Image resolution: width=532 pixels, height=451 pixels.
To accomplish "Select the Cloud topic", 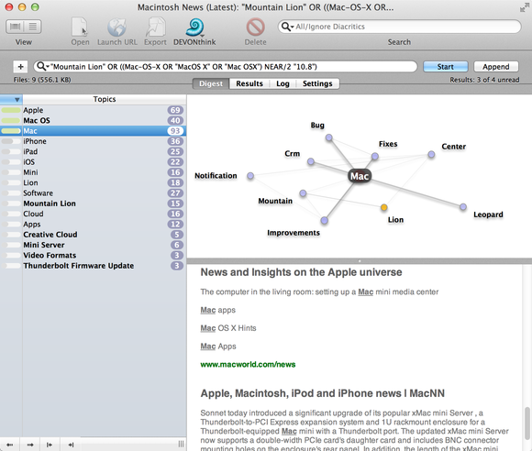I will pos(93,214).
